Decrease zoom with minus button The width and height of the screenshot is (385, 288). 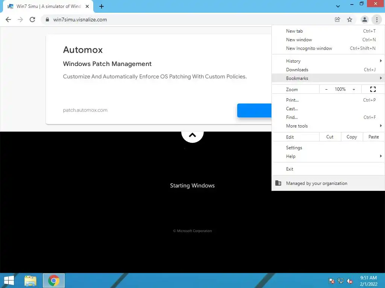click(326, 89)
